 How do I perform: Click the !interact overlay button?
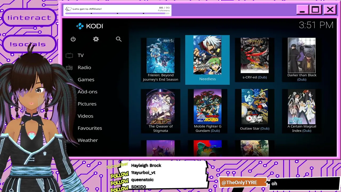(x=29, y=18)
